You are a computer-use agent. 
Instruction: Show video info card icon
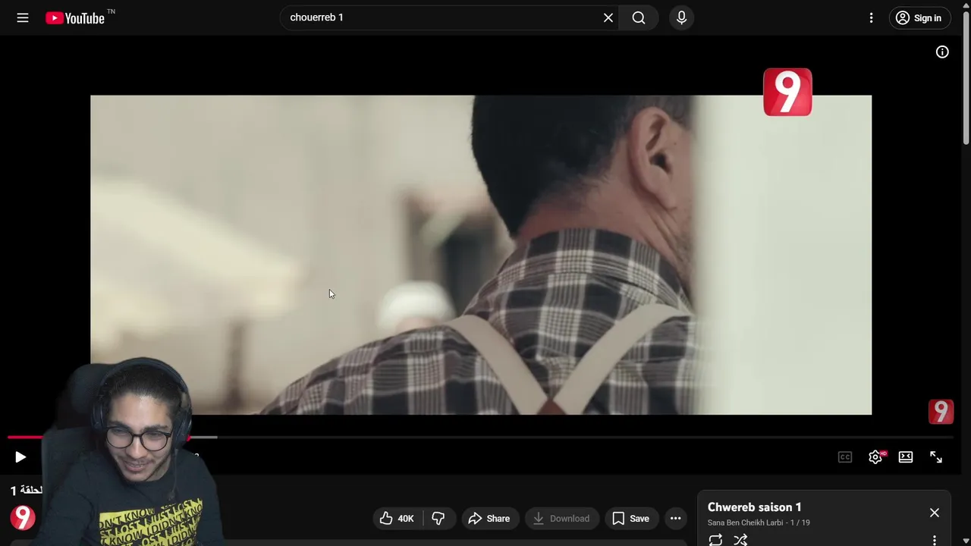click(x=942, y=52)
